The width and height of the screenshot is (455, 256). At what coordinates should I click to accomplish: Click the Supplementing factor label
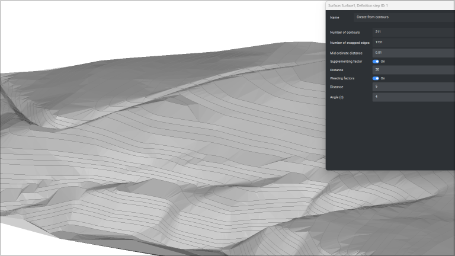pyautogui.click(x=346, y=62)
